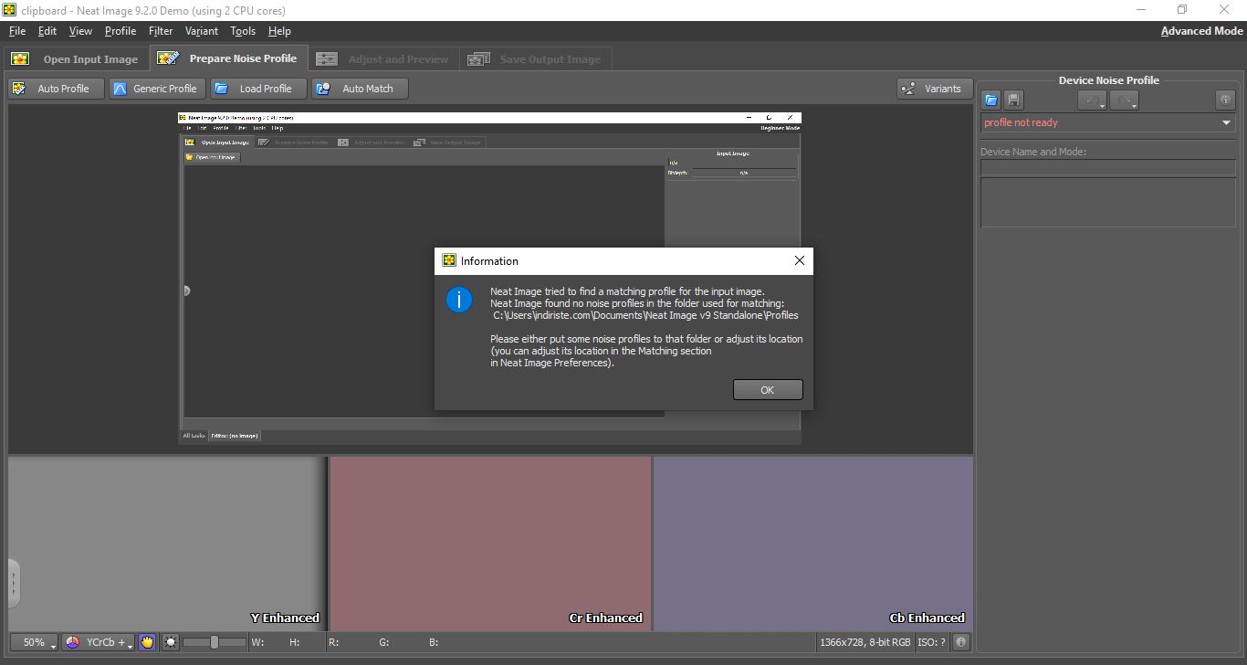
Task: Click the profile description text area
Action: [x=1108, y=202]
